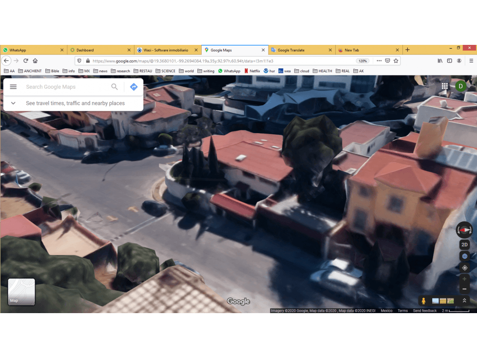Open the AA bookmarks folder

(x=9, y=71)
